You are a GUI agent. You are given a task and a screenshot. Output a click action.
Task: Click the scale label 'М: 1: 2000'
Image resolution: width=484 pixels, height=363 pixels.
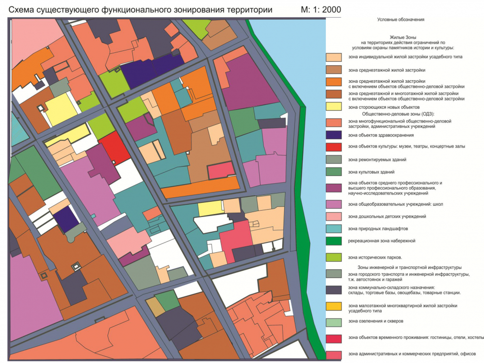[321, 9]
